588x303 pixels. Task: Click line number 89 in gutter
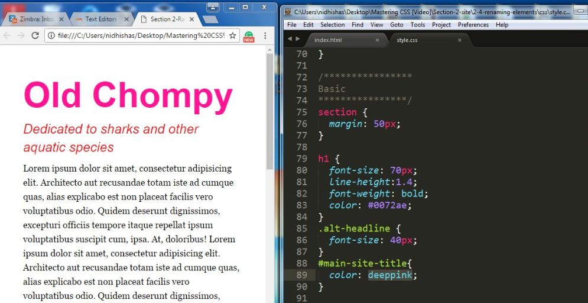301,275
